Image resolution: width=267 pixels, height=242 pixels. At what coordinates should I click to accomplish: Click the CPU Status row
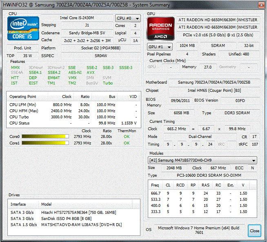(x=73, y=123)
